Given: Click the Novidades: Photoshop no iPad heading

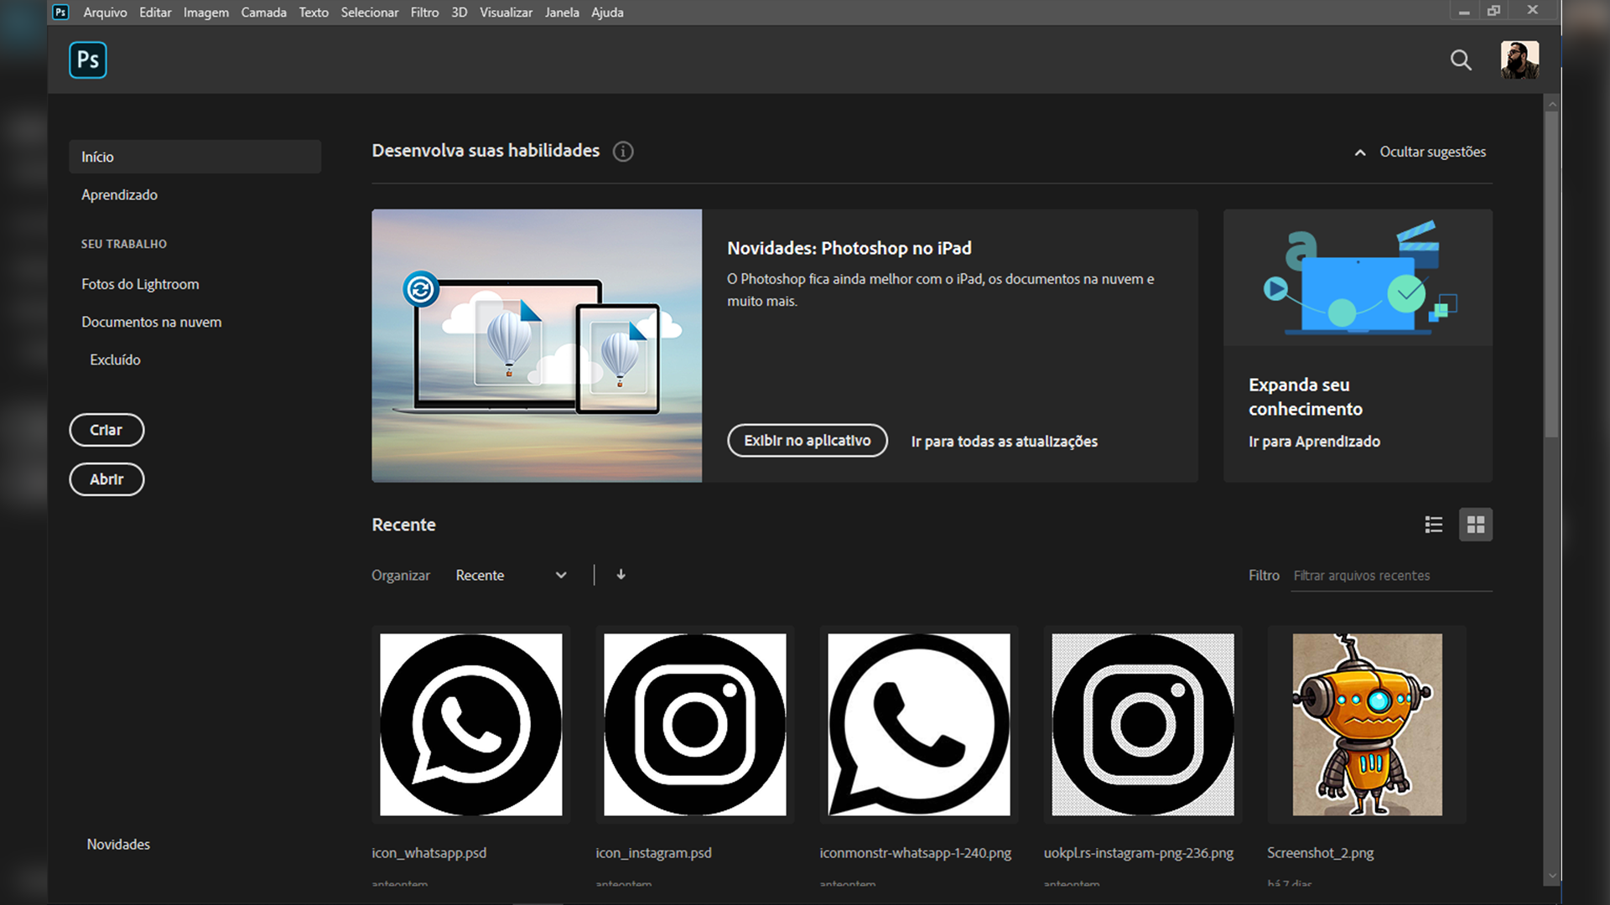Looking at the screenshot, I should [x=849, y=248].
